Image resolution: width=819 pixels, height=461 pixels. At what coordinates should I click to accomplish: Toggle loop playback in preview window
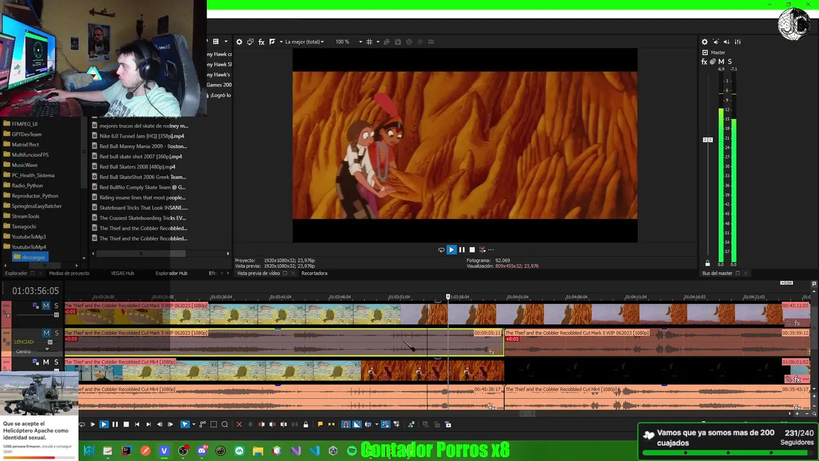tap(441, 250)
